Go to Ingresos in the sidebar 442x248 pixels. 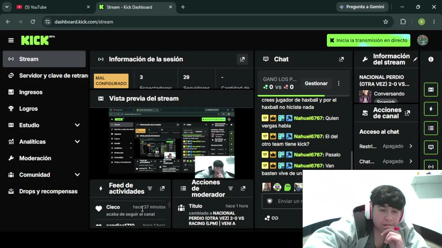click(44, 92)
